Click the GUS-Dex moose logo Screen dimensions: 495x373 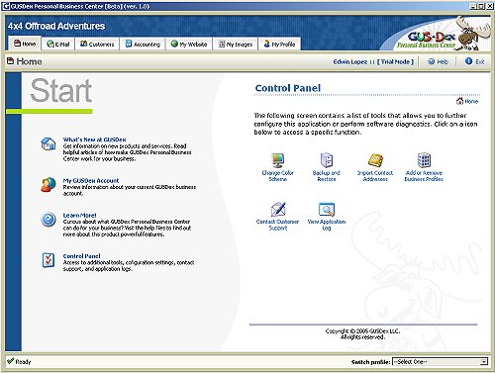pos(442,34)
